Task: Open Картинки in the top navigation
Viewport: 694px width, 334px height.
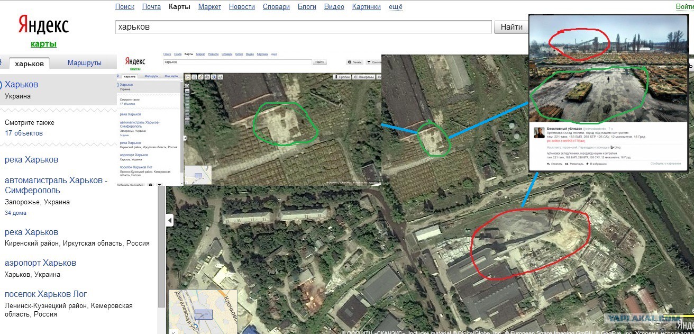Action: 366,7
